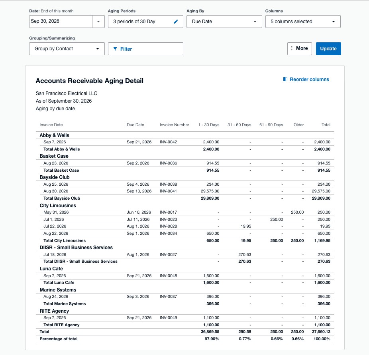The image size is (369, 355).
Task: Click invoice number INV-0042
Action: click(168, 142)
